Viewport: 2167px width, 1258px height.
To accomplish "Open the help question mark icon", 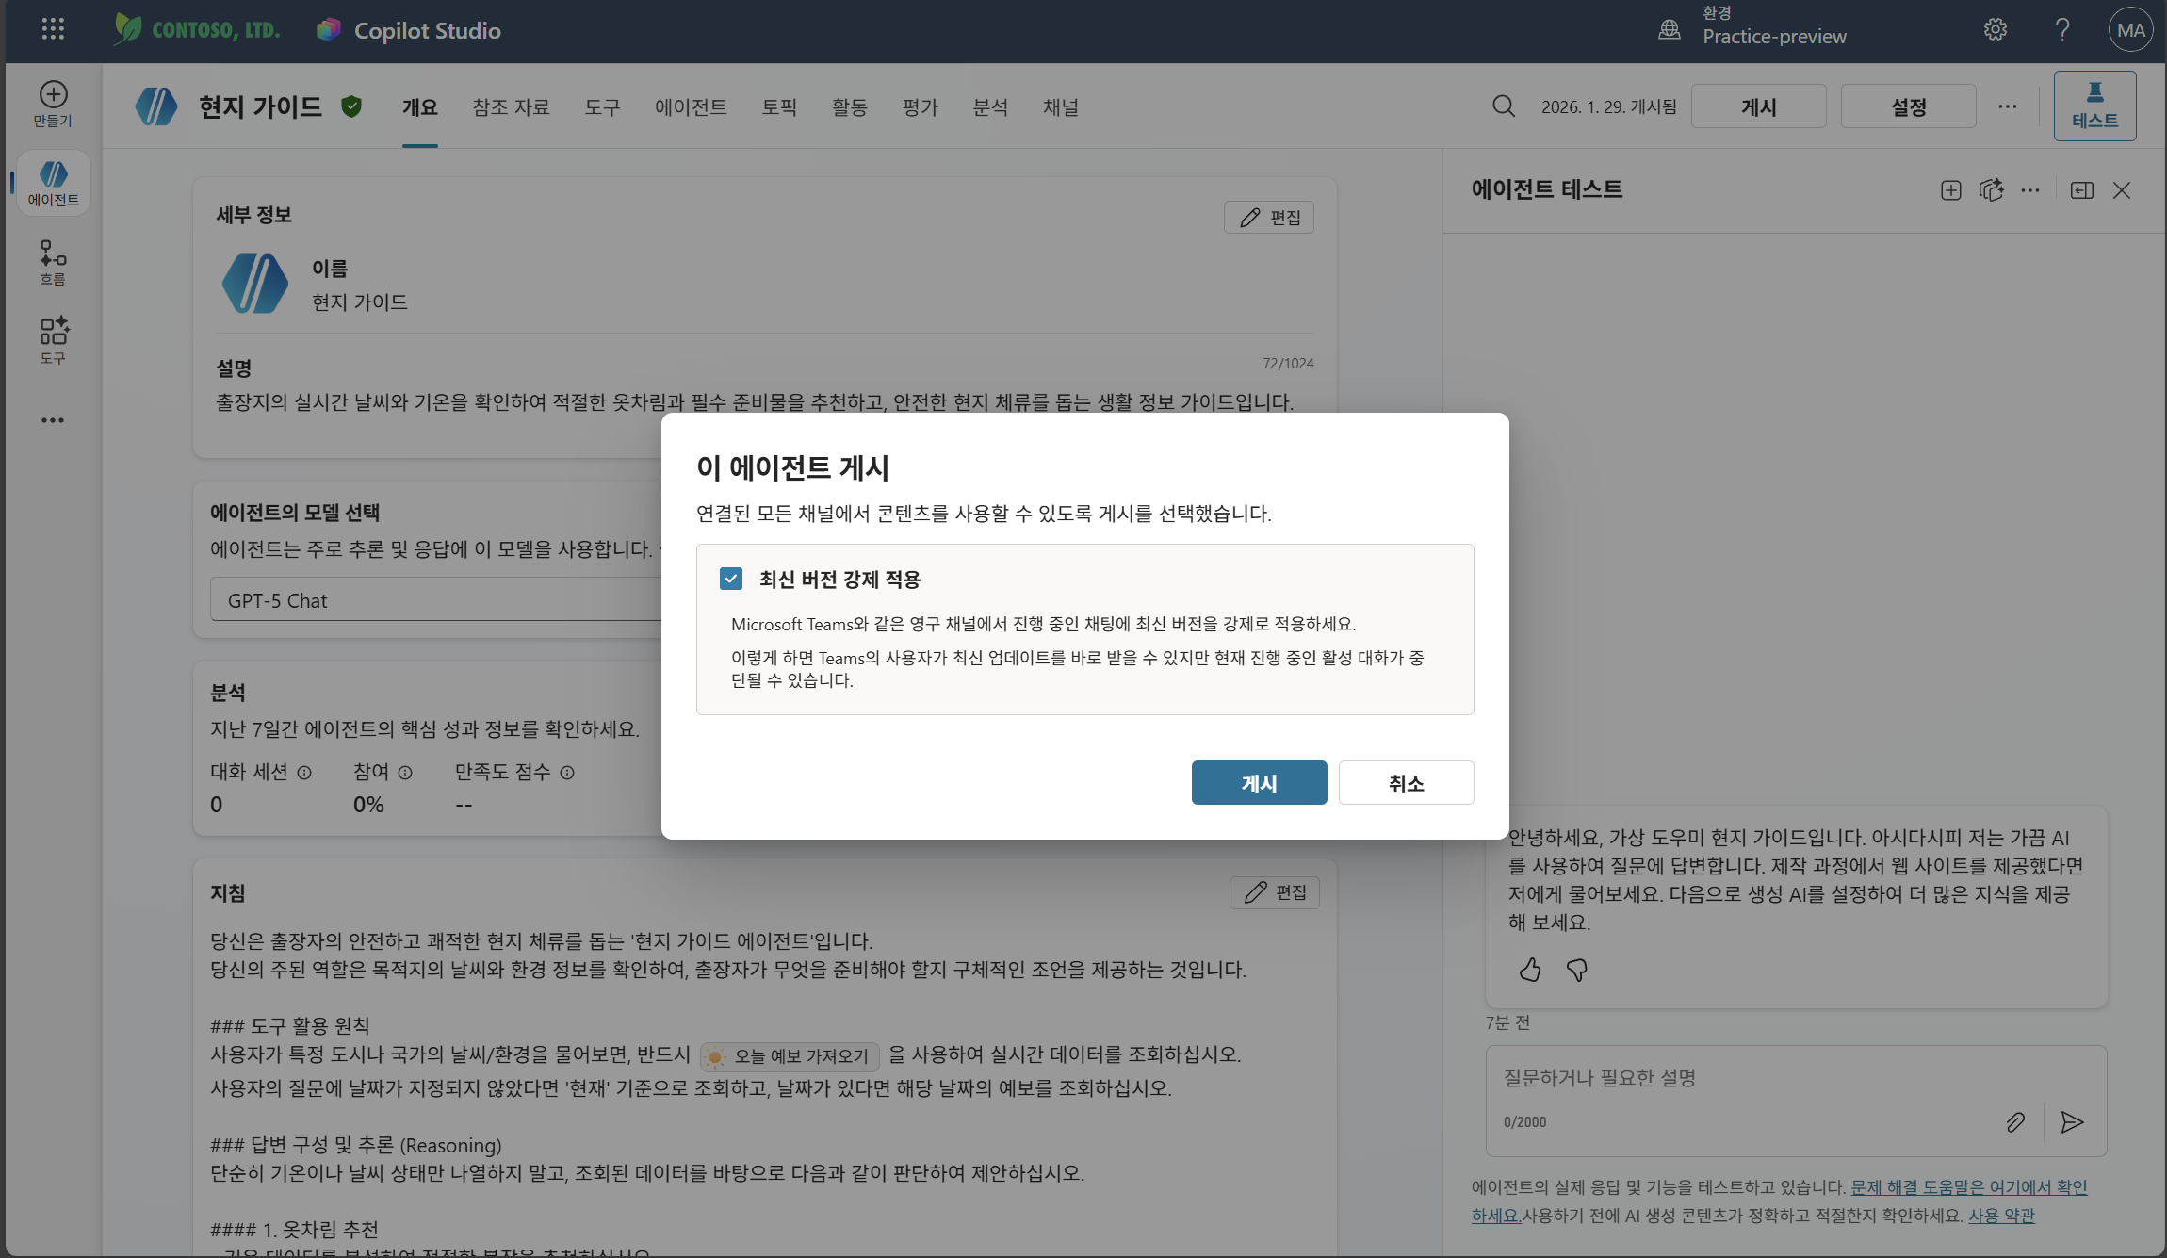I will 2061,29.
